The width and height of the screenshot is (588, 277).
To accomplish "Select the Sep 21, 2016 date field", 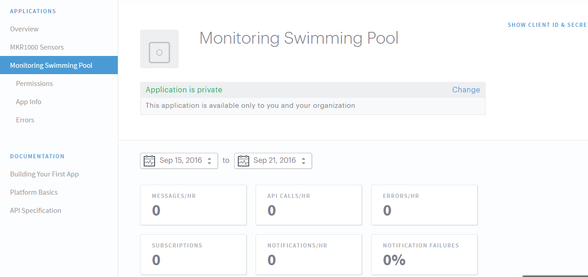I will tap(274, 160).
